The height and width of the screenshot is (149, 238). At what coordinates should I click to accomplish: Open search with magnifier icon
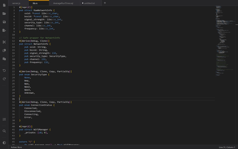pos(4,131)
